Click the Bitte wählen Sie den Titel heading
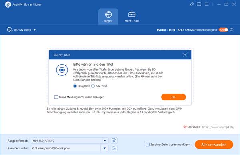 point(93,64)
